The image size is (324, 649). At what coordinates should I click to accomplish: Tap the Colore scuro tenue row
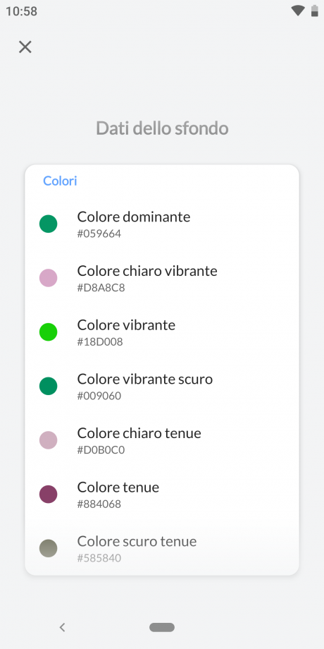162,548
